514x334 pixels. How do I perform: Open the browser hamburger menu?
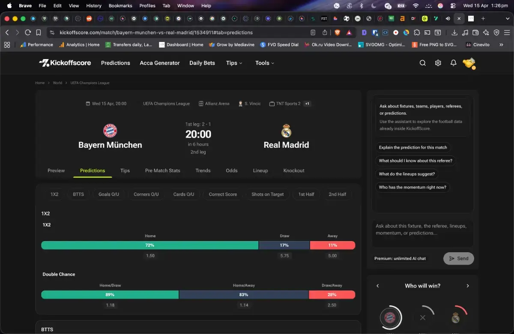click(x=507, y=33)
